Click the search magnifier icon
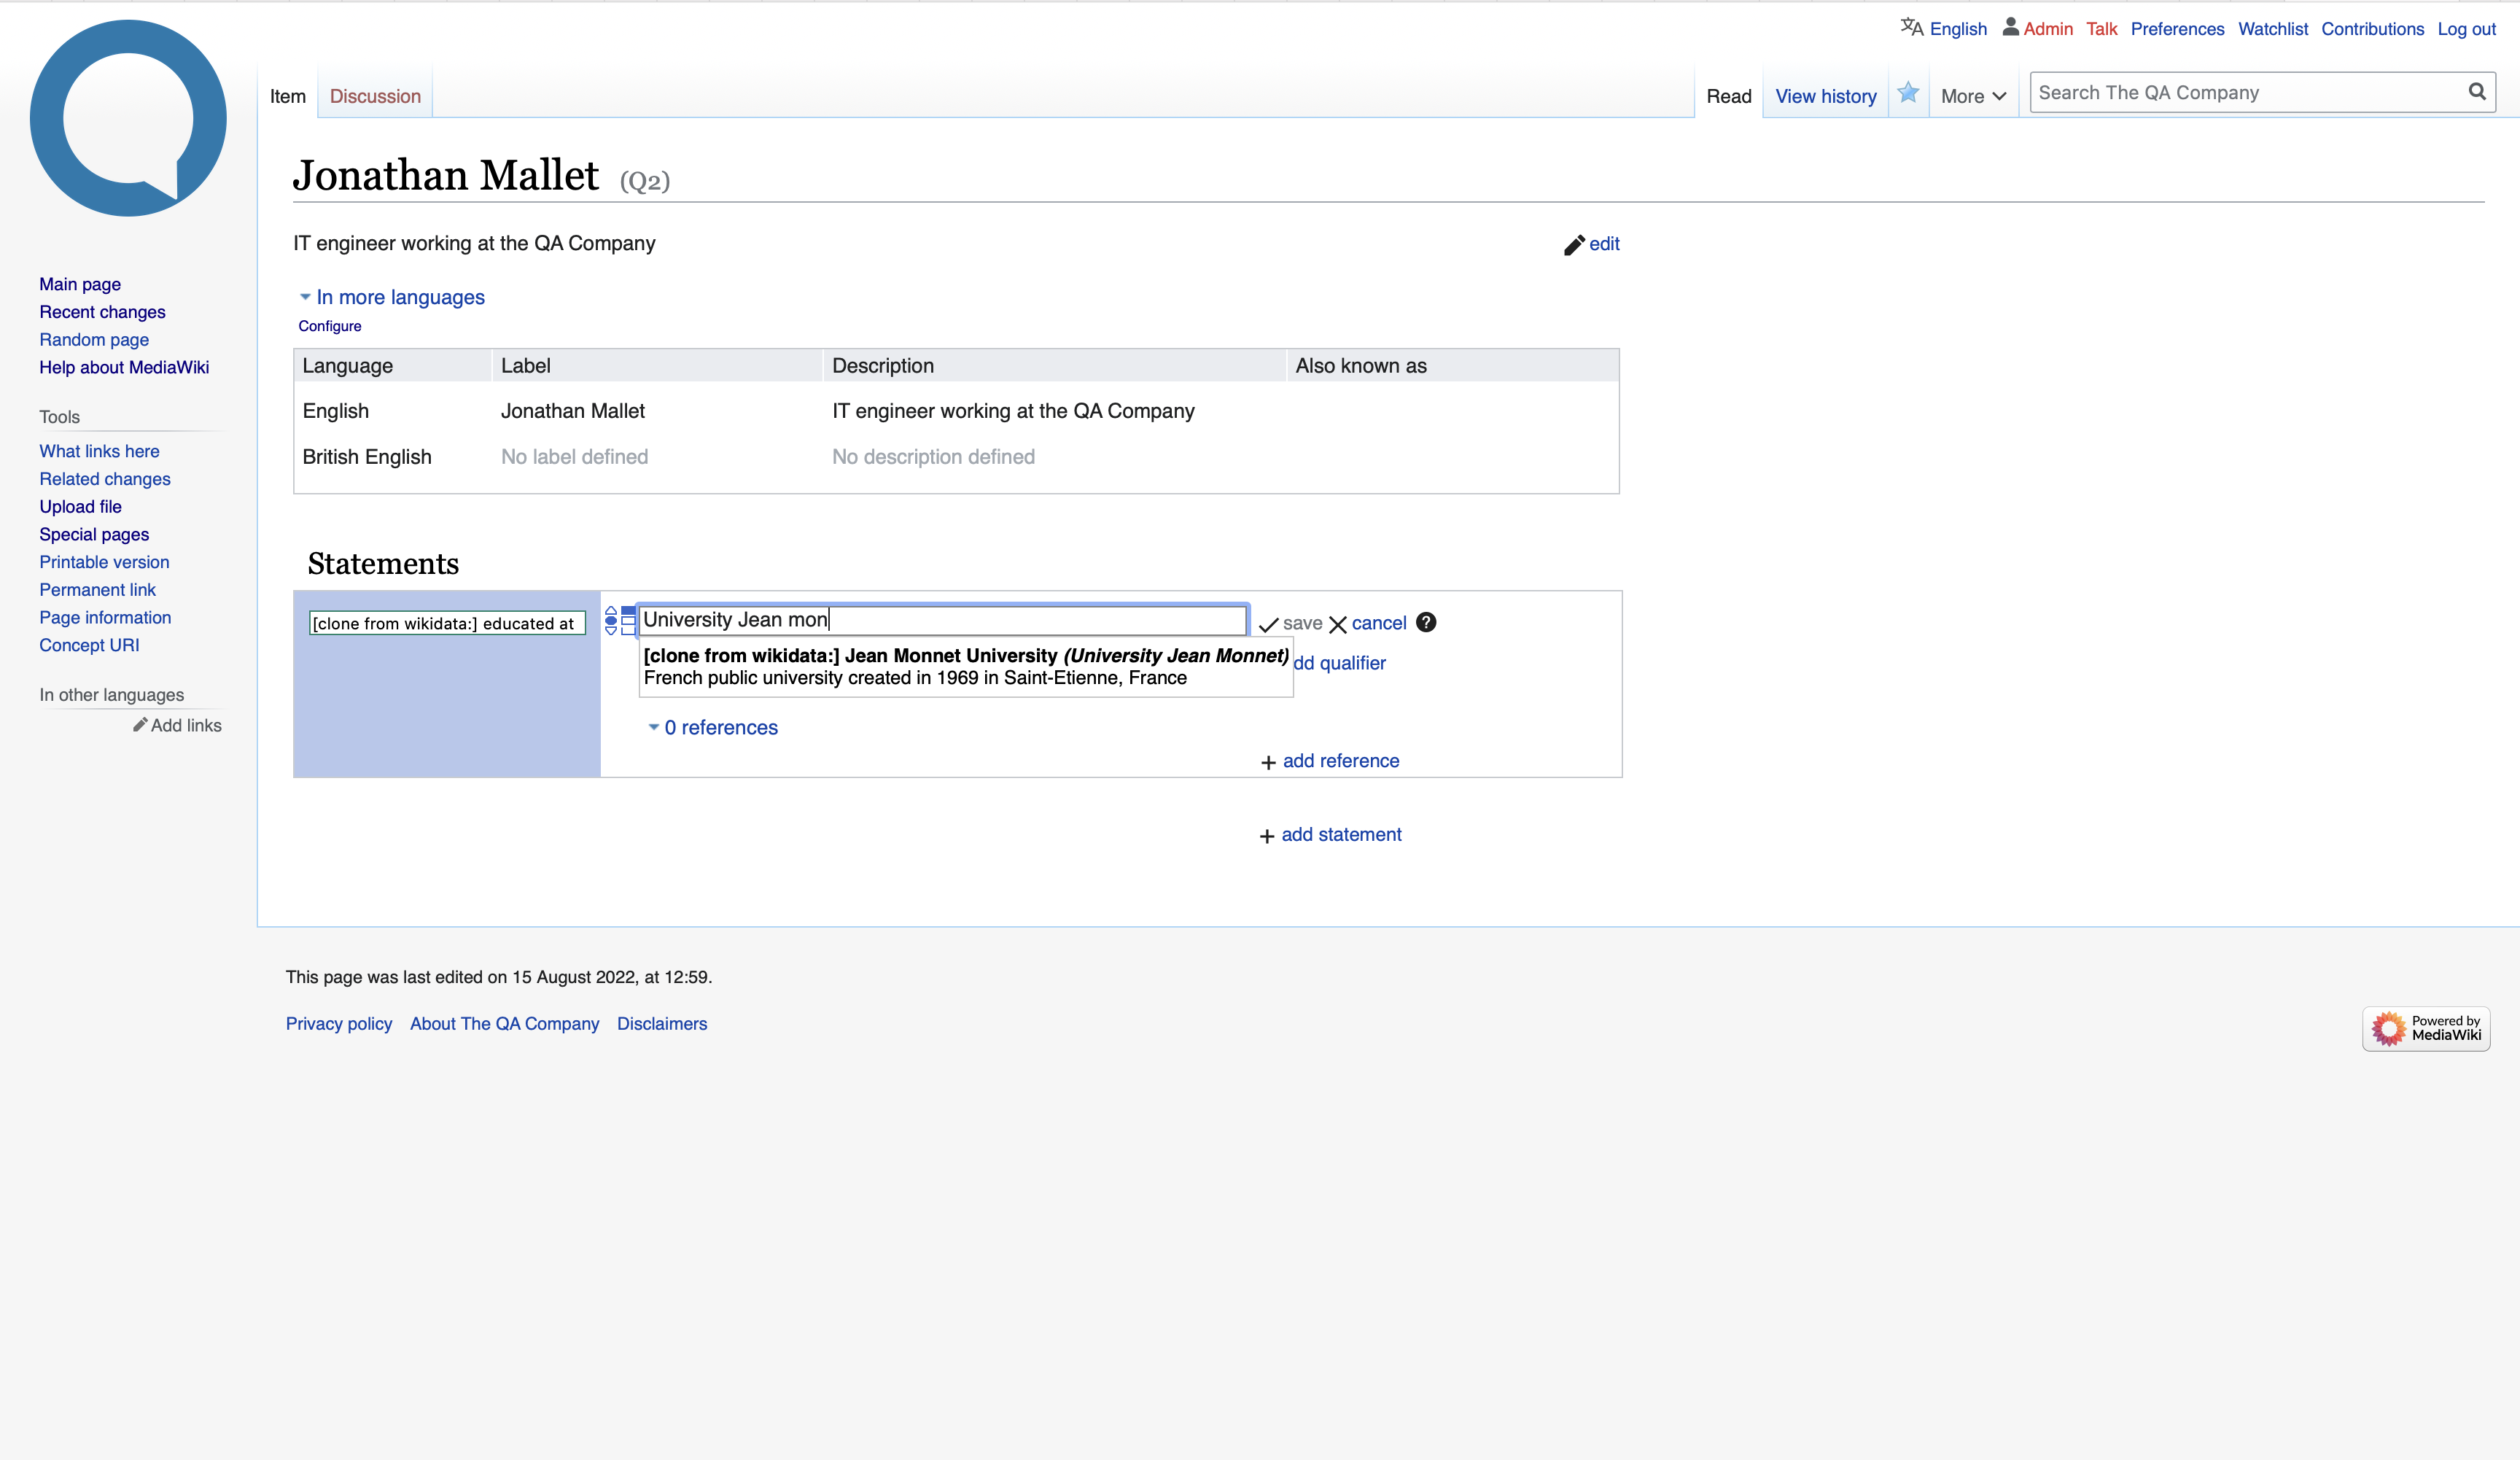 [x=2476, y=92]
